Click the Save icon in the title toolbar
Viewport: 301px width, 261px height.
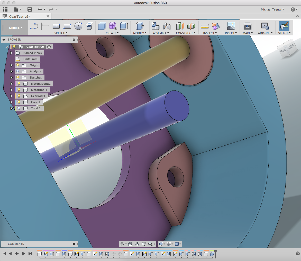click(x=30, y=9)
